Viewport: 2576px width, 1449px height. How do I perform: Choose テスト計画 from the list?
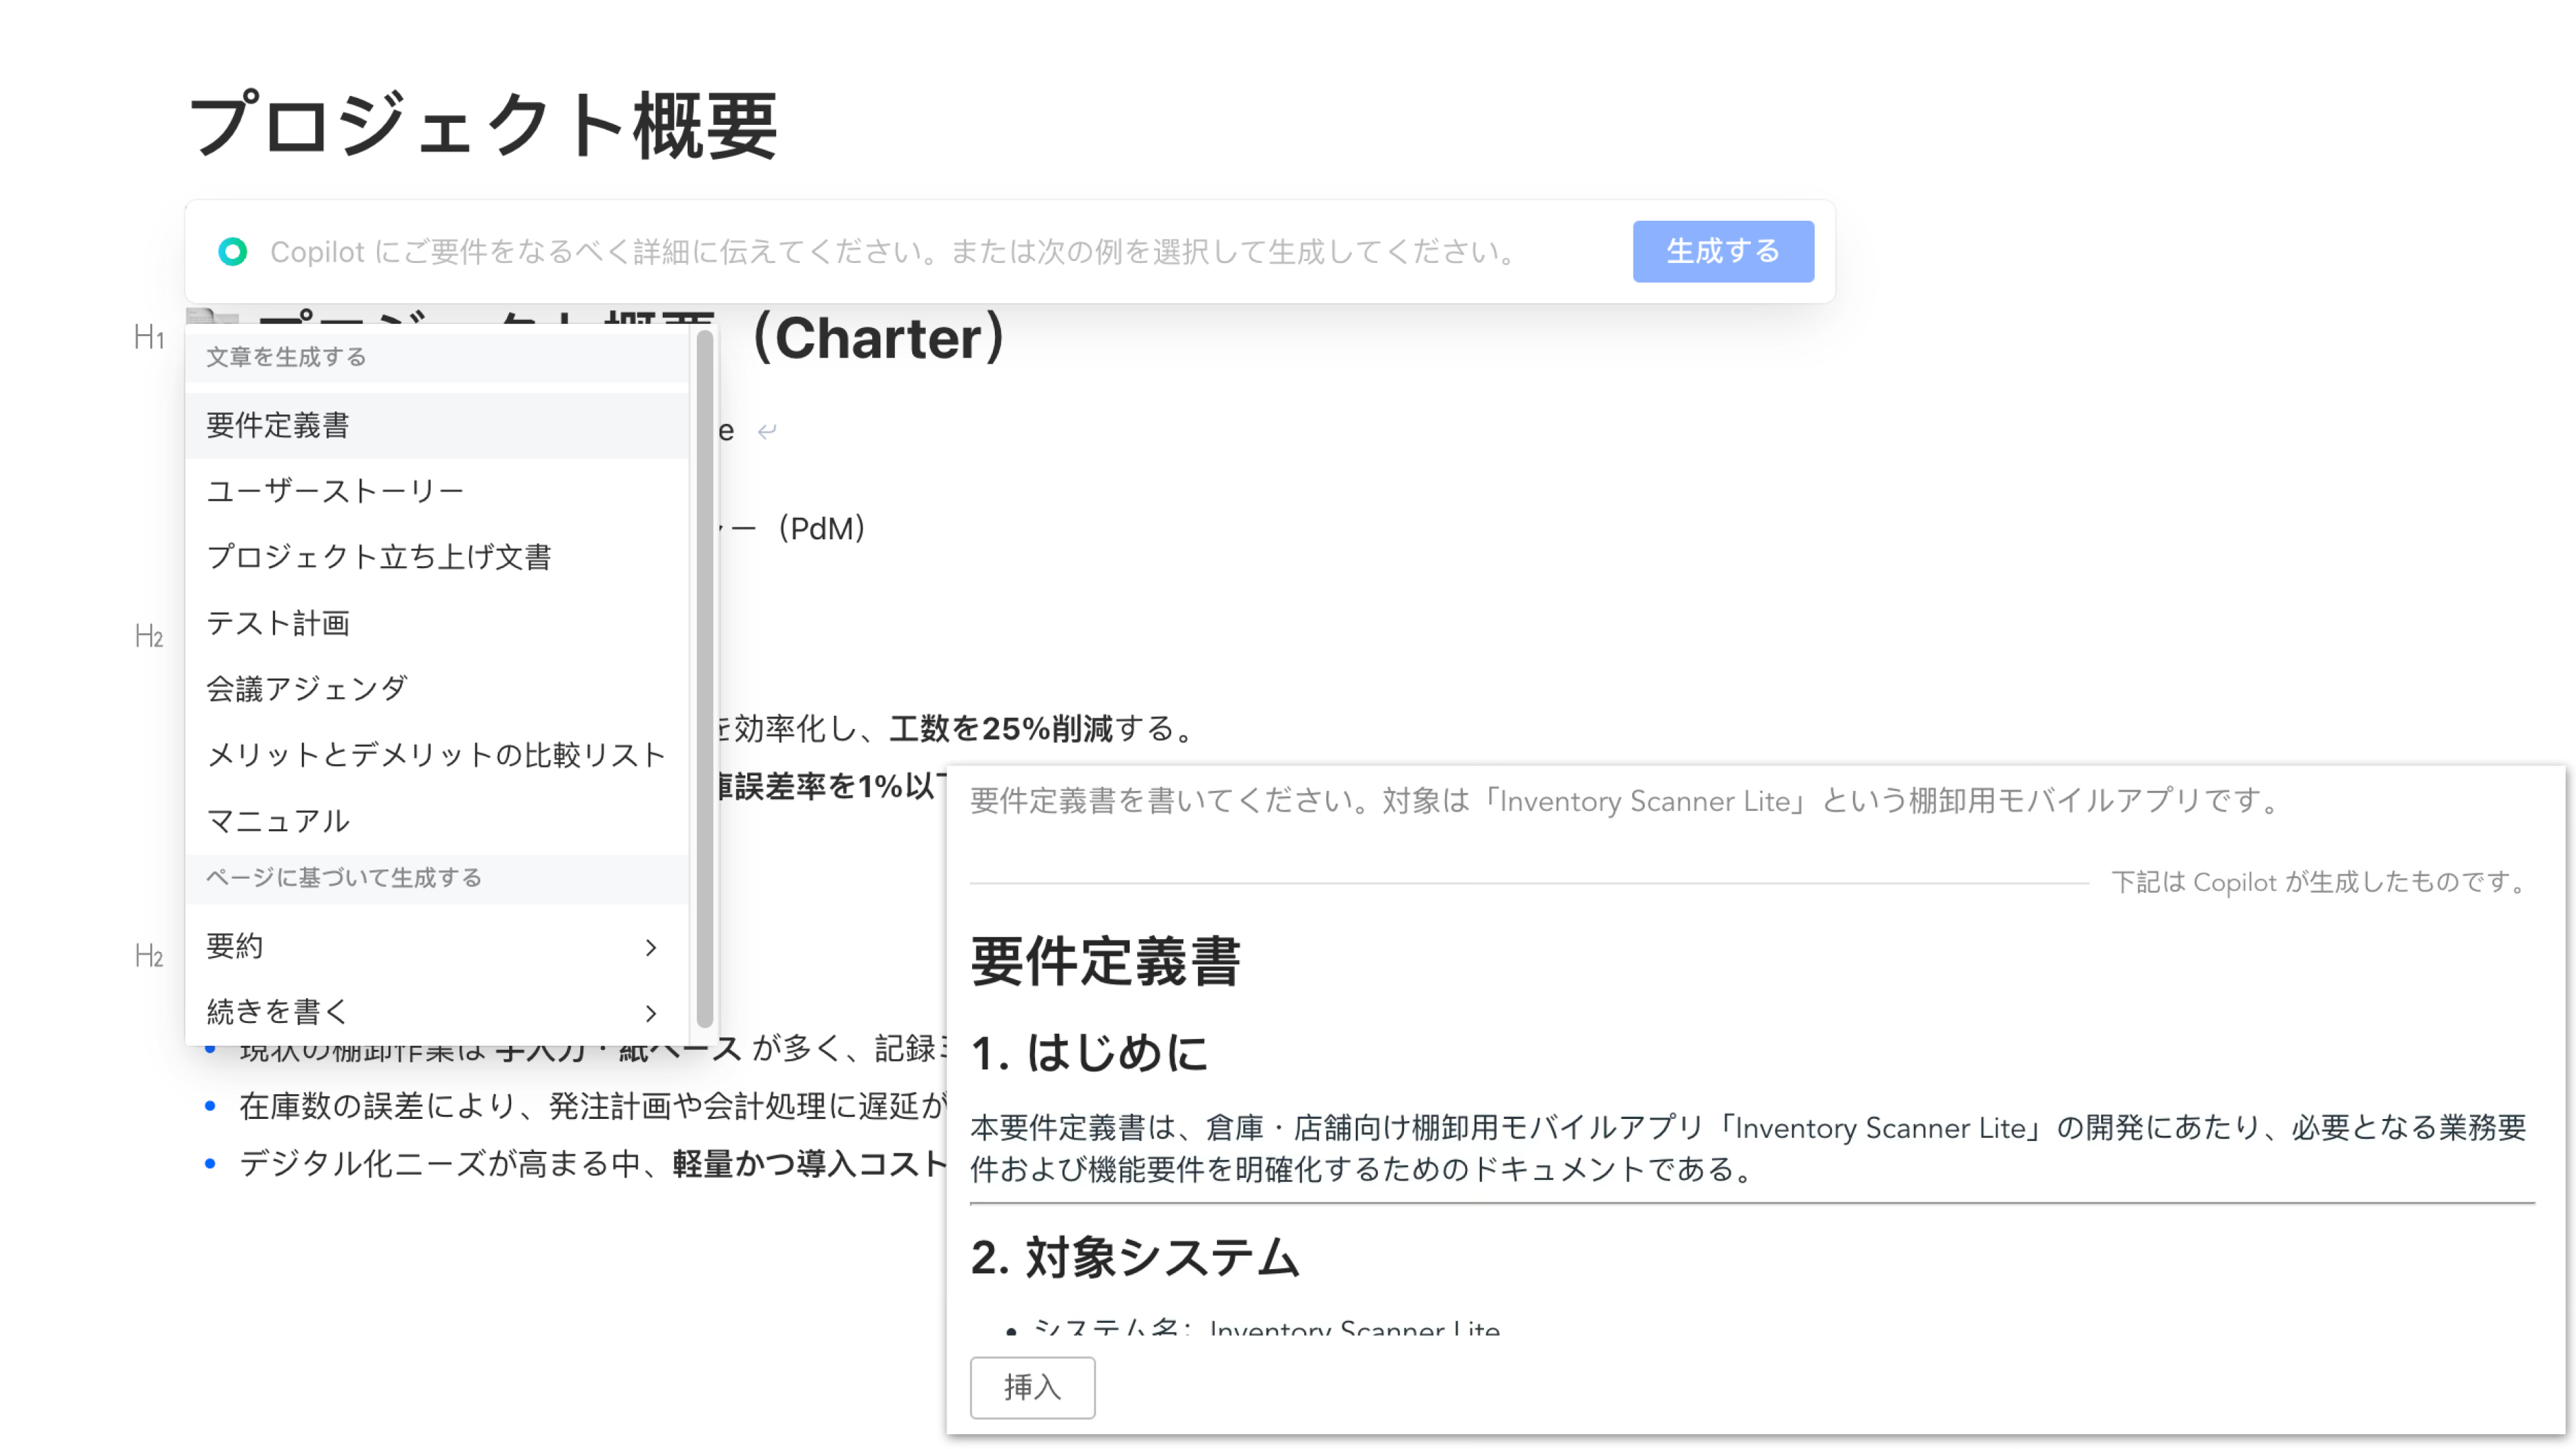(279, 622)
